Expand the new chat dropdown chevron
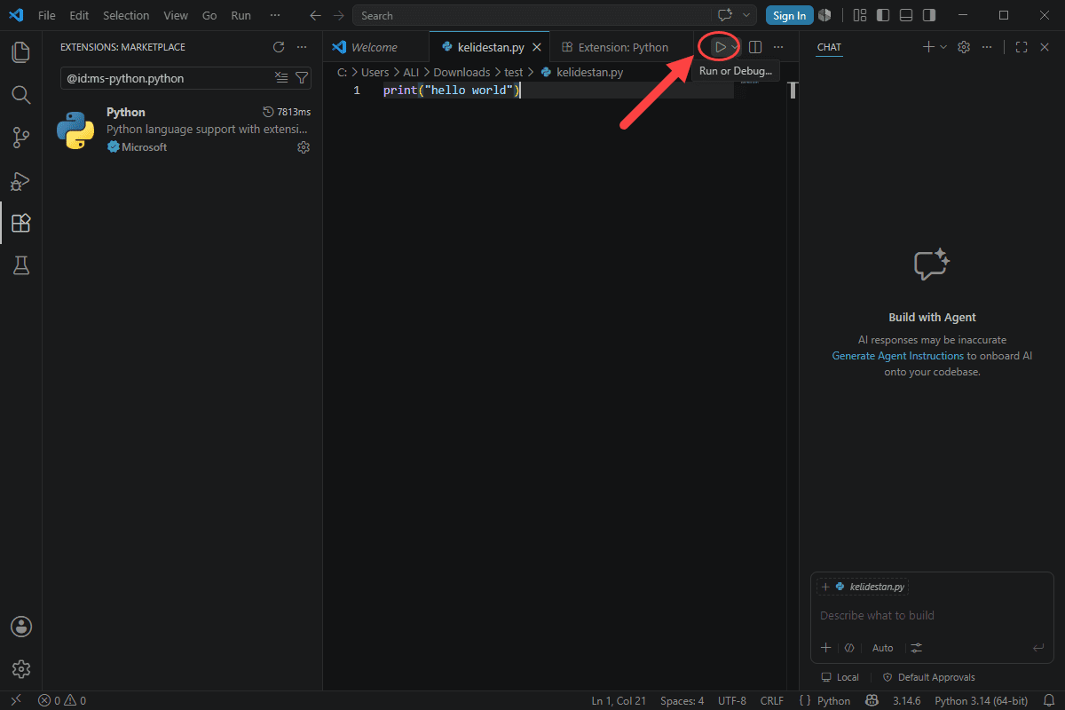Image resolution: width=1065 pixels, height=710 pixels. pyautogui.click(x=943, y=47)
